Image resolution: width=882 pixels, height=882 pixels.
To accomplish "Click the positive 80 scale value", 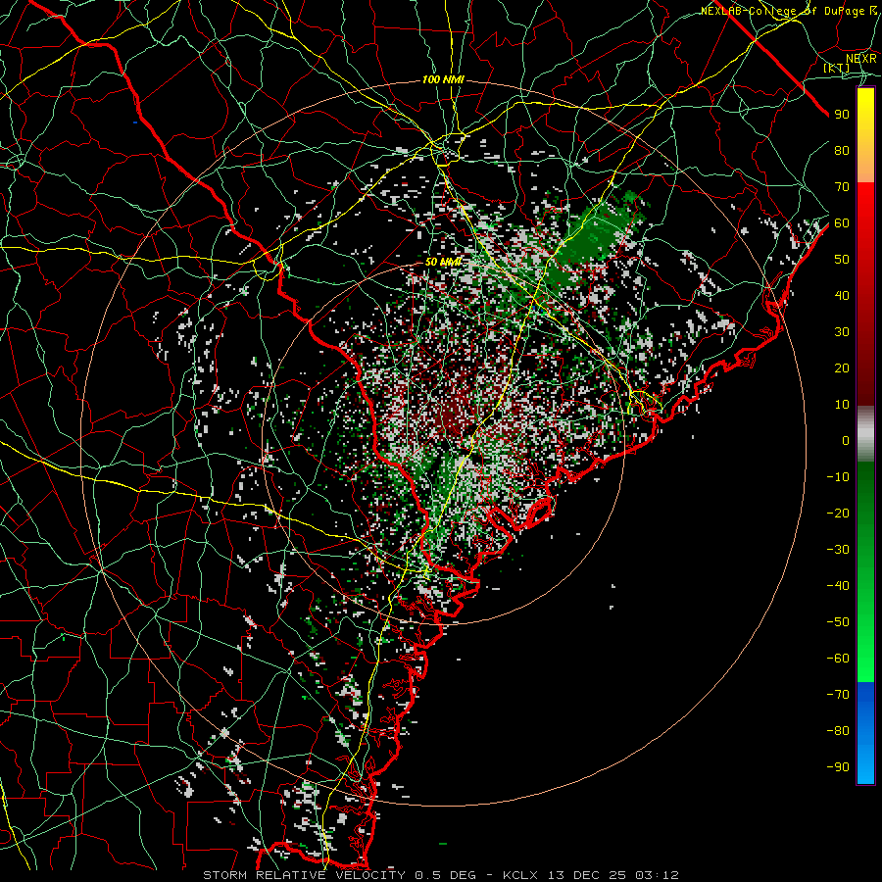I will pos(842,150).
